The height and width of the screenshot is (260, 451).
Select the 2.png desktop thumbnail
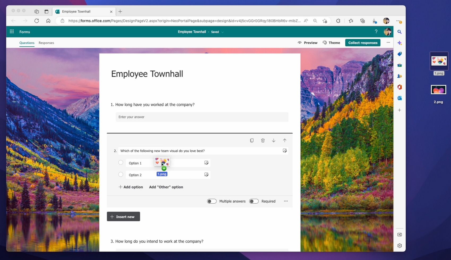[x=438, y=90]
